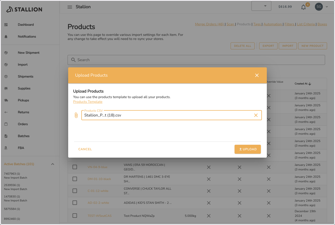This screenshot has width=335, height=225.
Task: Tick the checkbox for VN-04-9-blue
Action: coord(75,167)
